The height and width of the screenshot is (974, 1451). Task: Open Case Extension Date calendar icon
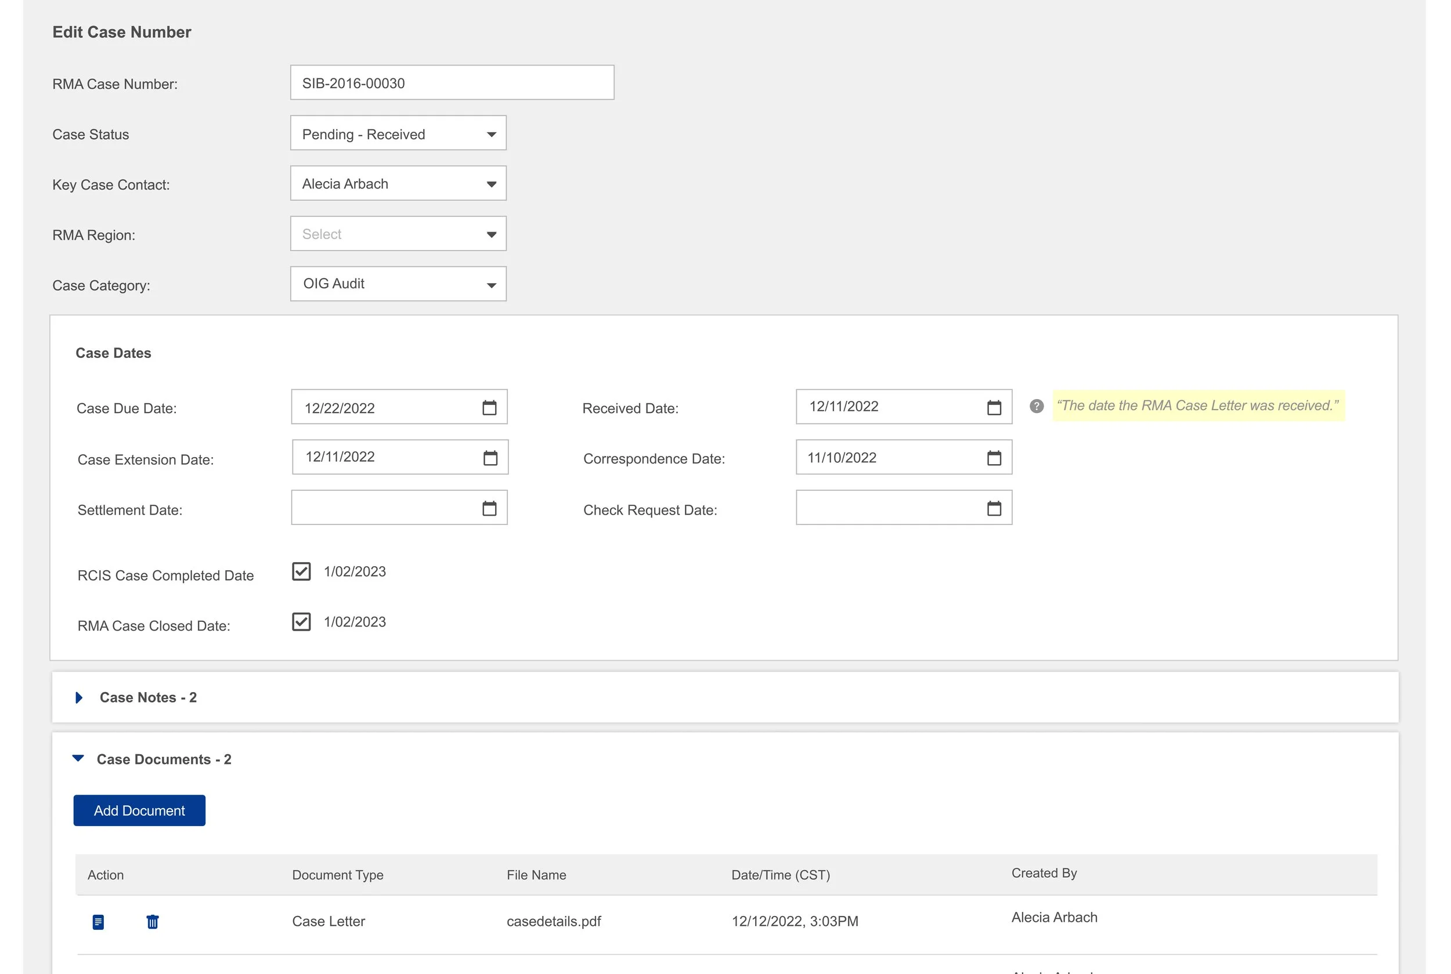click(x=490, y=458)
